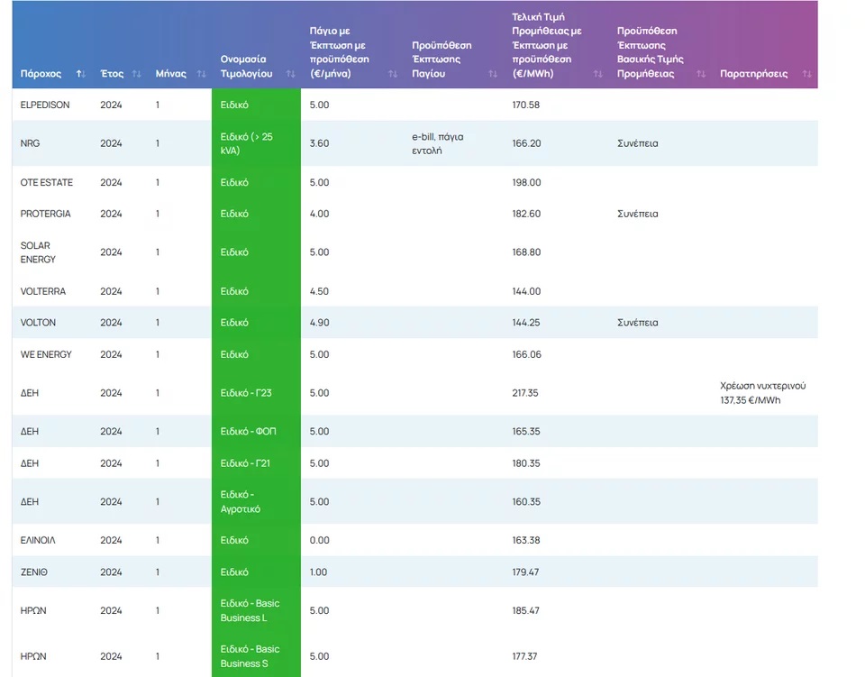Click the OTE ESTATE provider row
This screenshot has width=865, height=677.
pos(47,182)
